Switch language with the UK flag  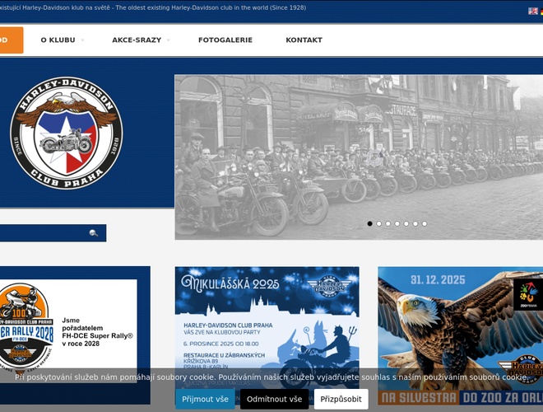click(533, 11)
